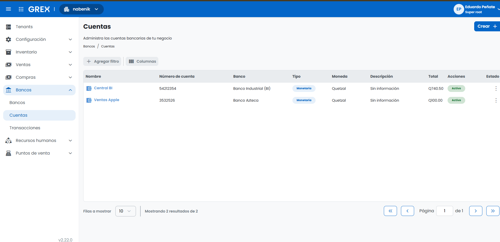Click the Bancos bank building icon
The image size is (500, 242).
pyautogui.click(x=8, y=90)
